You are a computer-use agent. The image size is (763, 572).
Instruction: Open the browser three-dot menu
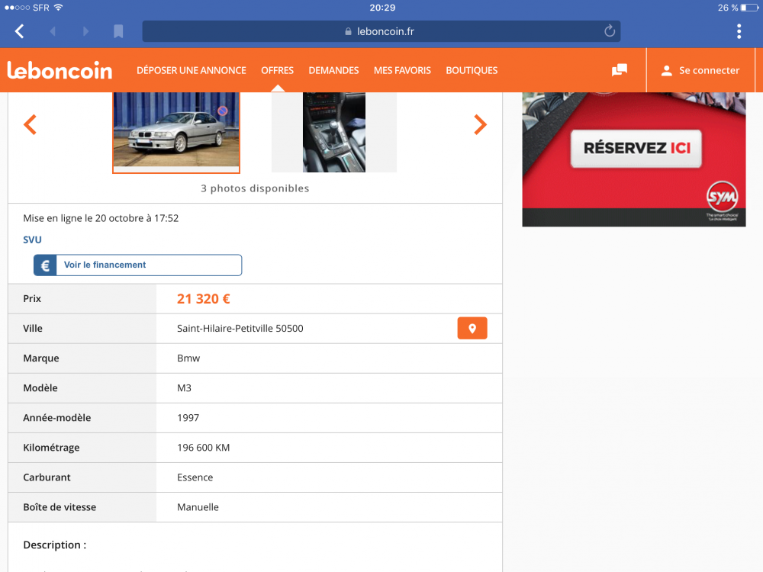coord(739,31)
